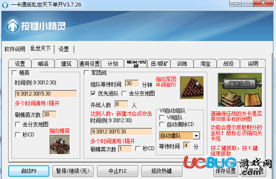Viewport: 276px width, 179px height.
Task: Click the 中止F12 button
Action: tap(118, 171)
